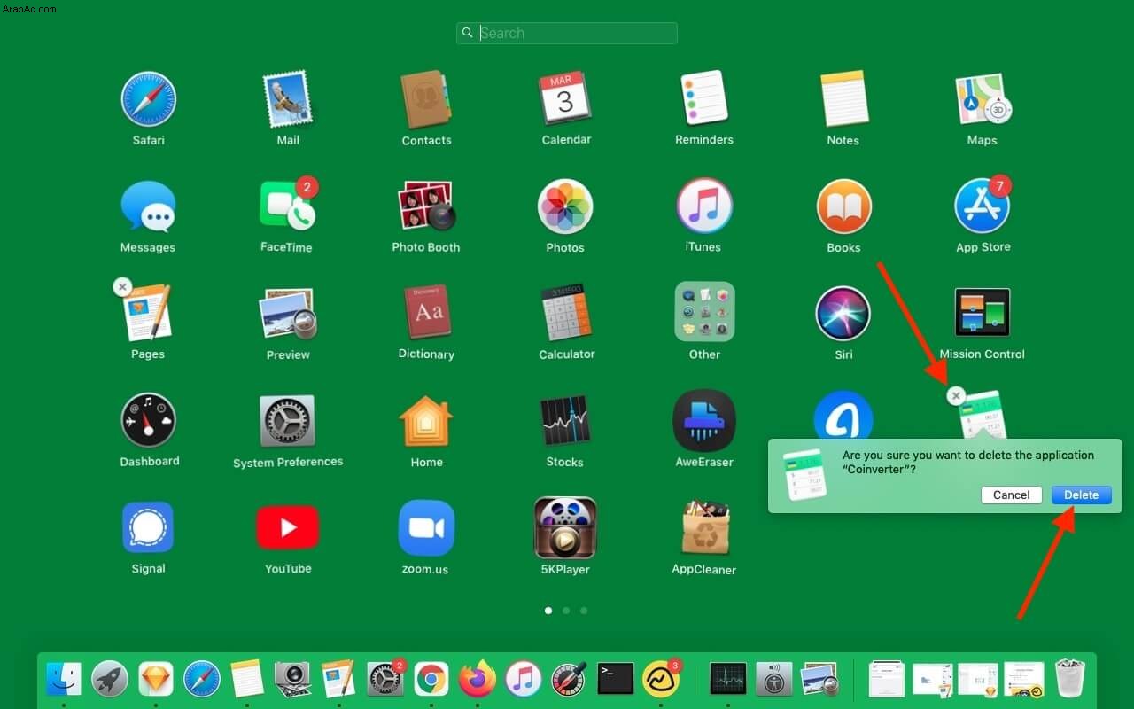This screenshot has height=709, width=1134.
Task: Open the Photos app
Action: coord(565,206)
